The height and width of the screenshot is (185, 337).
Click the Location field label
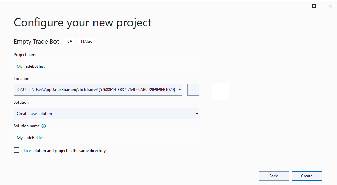pyautogui.click(x=22, y=79)
